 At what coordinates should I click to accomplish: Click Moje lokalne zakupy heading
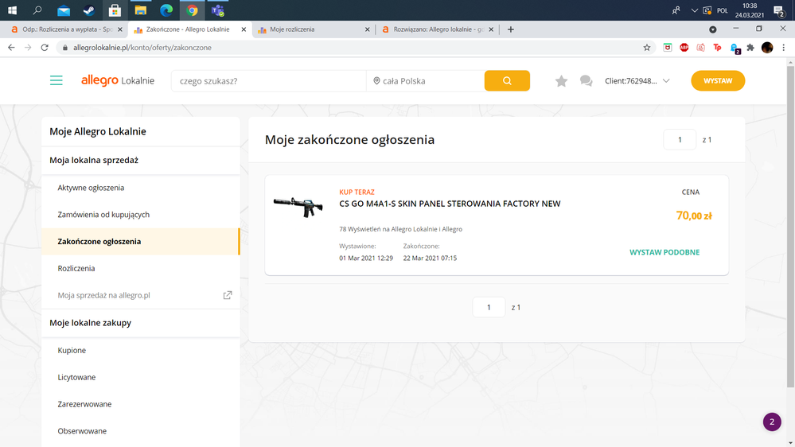tap(90, 323)
